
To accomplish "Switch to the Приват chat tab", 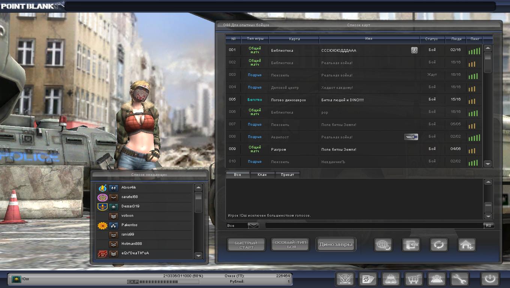I will pos(287,174).
